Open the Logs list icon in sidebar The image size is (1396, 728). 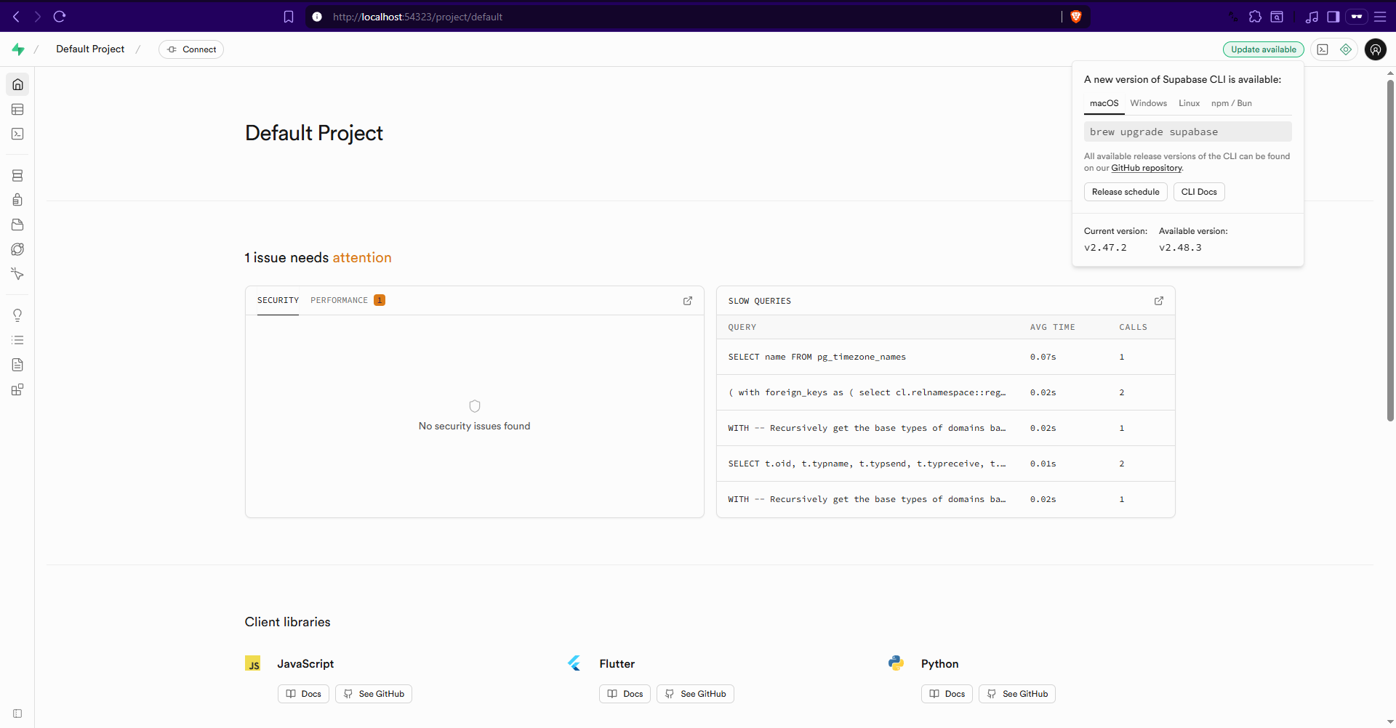click(x=17, y=340)
